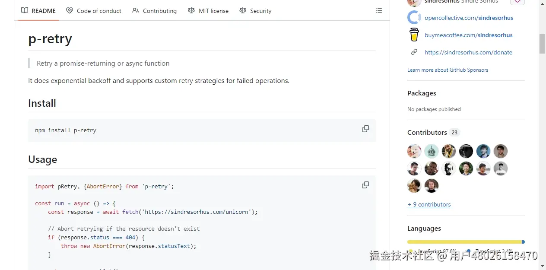
Task: Visit https://sindresorhus.com/donate link
Action: click(468, 52)
